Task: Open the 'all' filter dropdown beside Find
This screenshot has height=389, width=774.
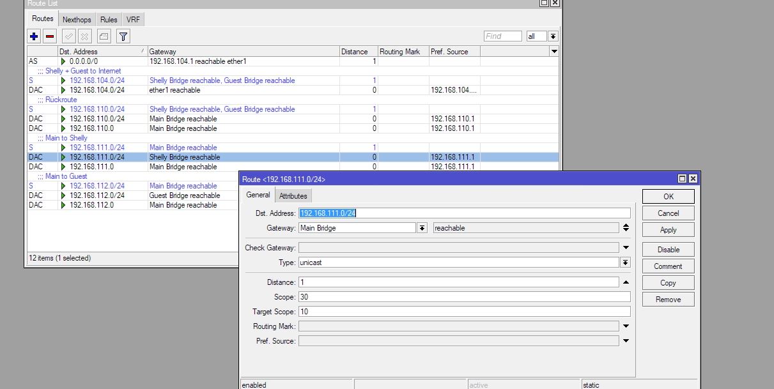Action: [x=553, y=36]
